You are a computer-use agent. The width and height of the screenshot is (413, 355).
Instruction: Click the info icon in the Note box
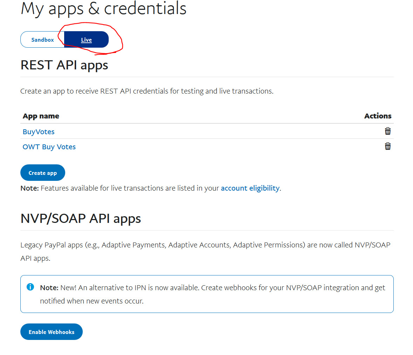click(30, 287)
